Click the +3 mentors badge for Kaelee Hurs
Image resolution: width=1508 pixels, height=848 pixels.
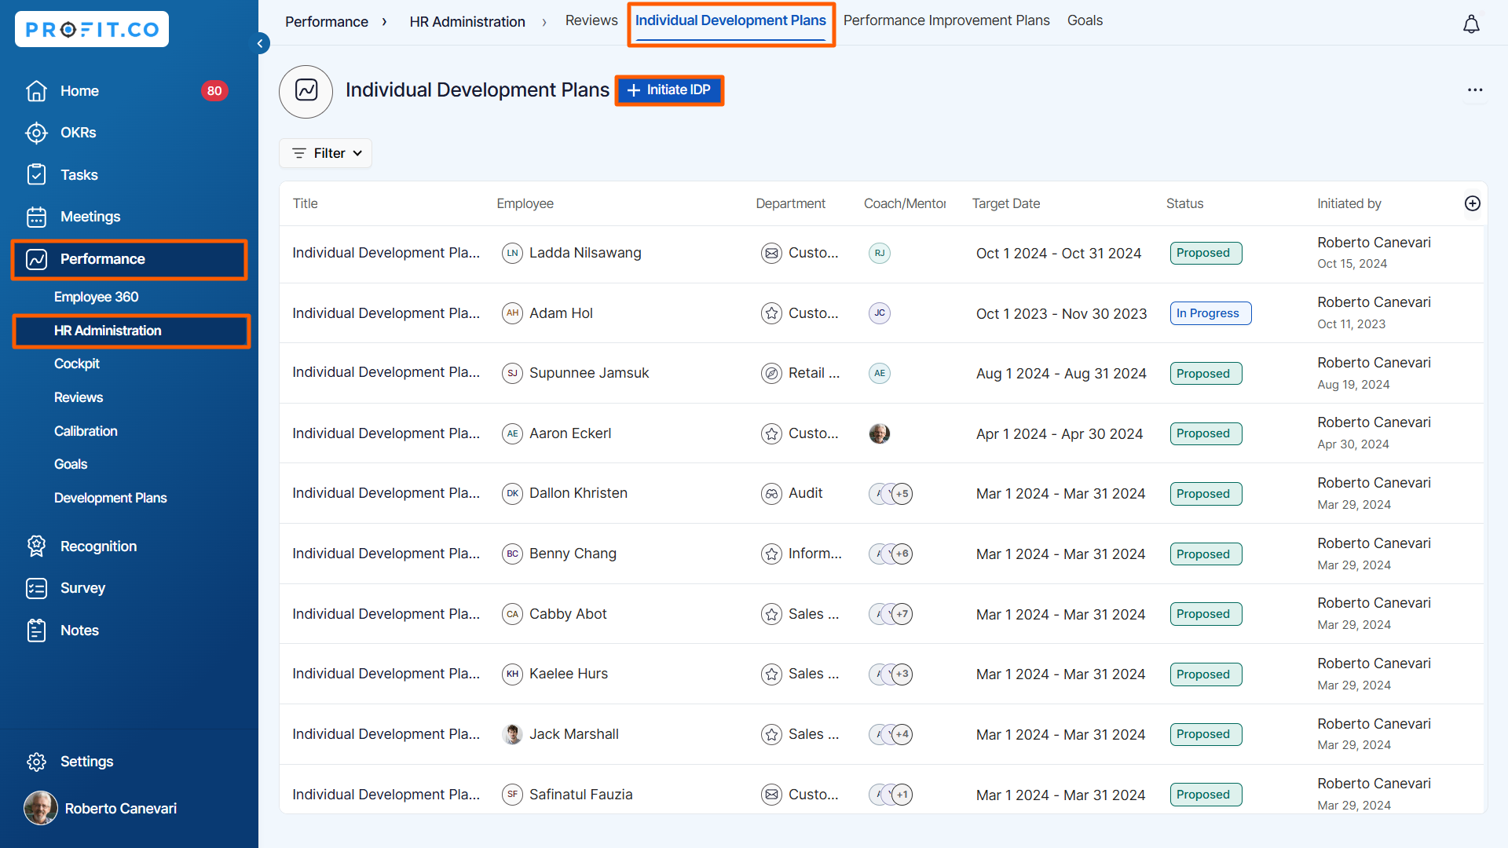902,674
